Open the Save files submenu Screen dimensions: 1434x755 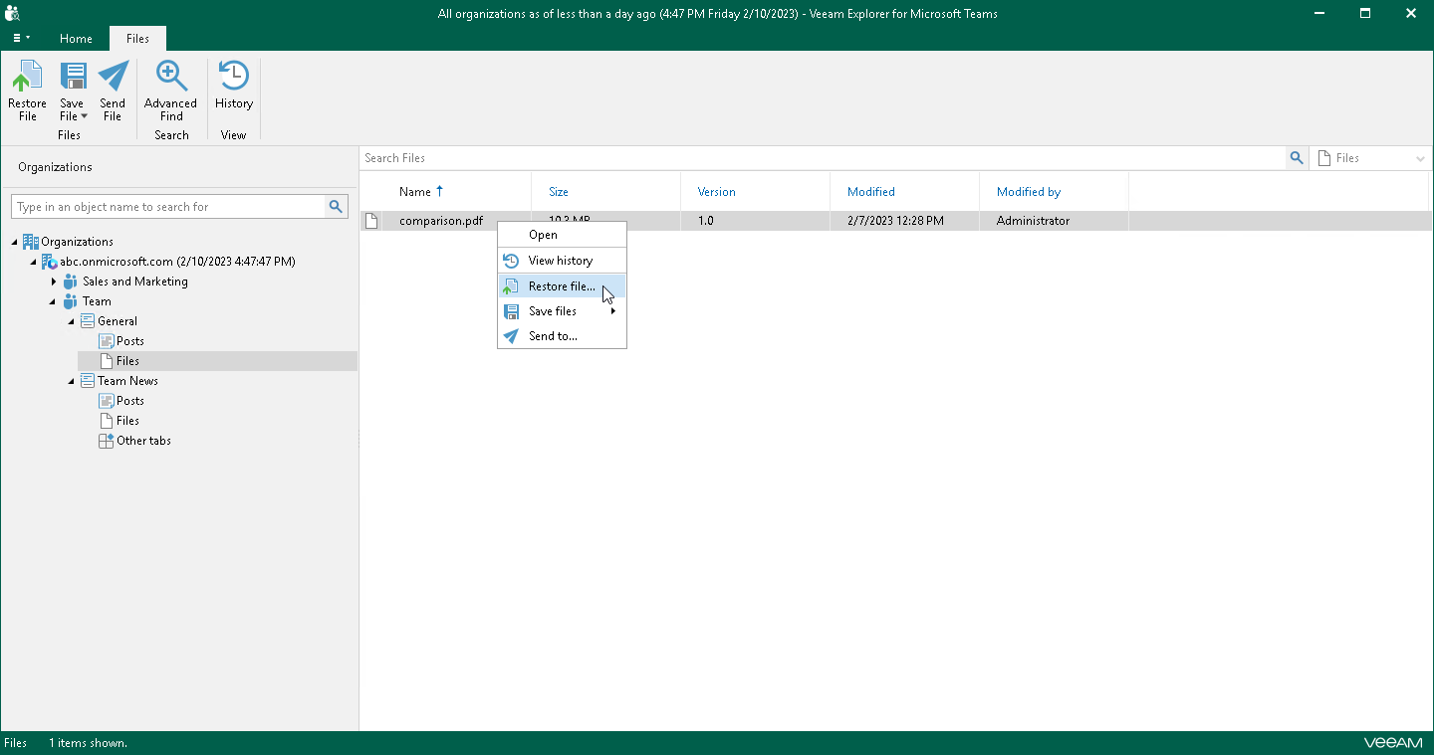tap(562, 311)
